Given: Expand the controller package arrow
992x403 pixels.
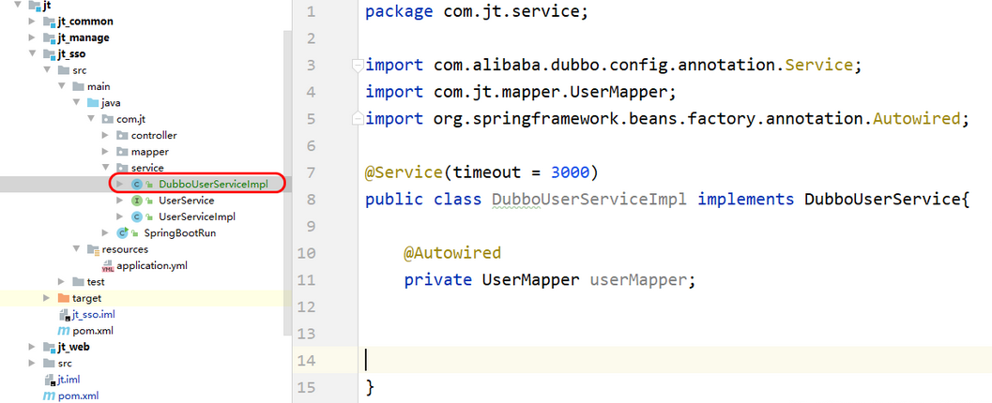Looking at the screenshot, I should click(x=105, y=135).
